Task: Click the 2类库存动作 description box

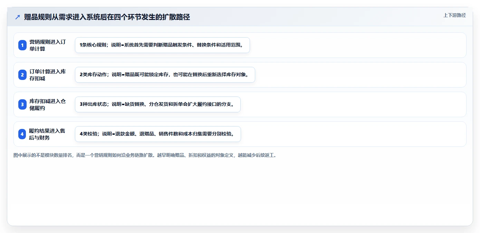Action: 165,75
